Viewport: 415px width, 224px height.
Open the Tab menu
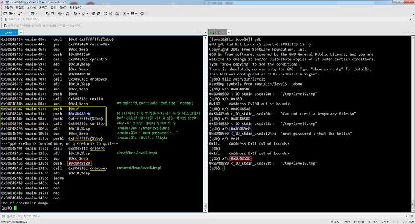point(54,7)
